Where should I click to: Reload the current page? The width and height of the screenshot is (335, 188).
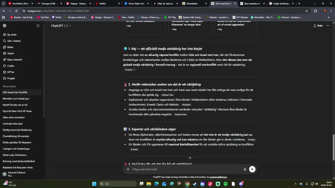click(x=16, y=11)
